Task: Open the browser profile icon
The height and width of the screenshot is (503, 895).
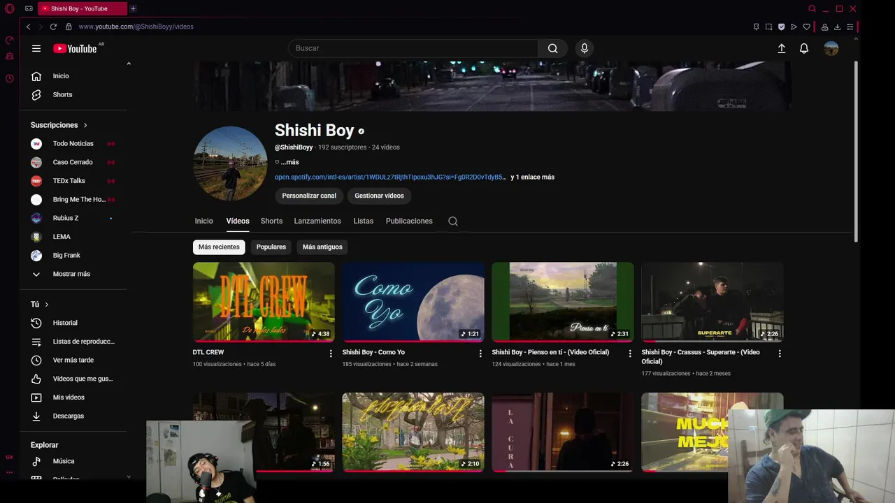Action: tap(824, 27)
